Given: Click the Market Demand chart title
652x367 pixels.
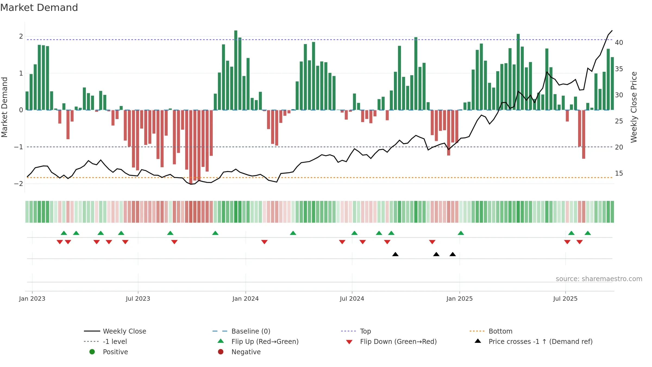Looking at the screenshot, I should point(39,8).
